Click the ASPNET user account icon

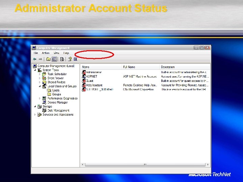pos(84,76)
